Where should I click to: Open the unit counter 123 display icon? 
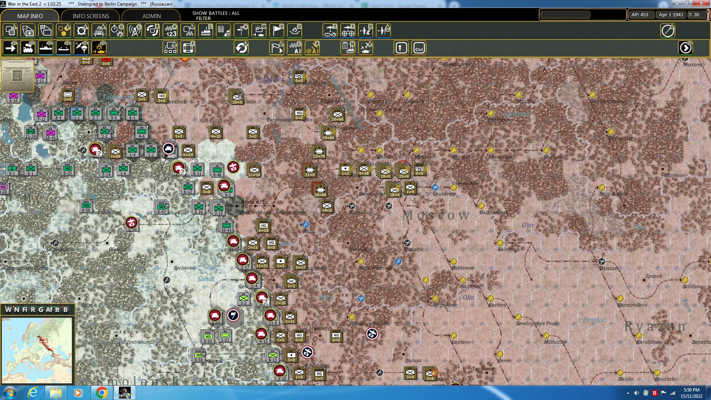pyautogui.click(x=170, y=31)
